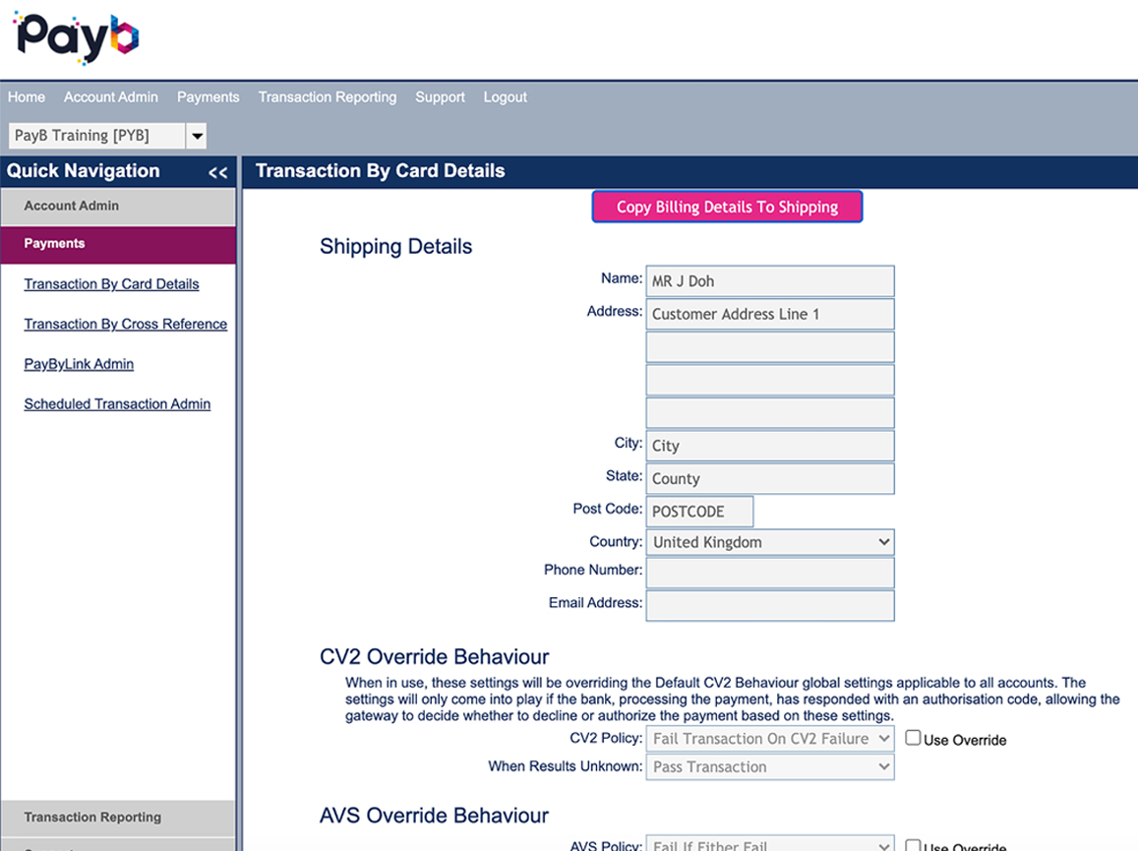The image size is (1138, 851).
Task: Collapse Quick Navigation with the << icon
Action: pos(217,173)
